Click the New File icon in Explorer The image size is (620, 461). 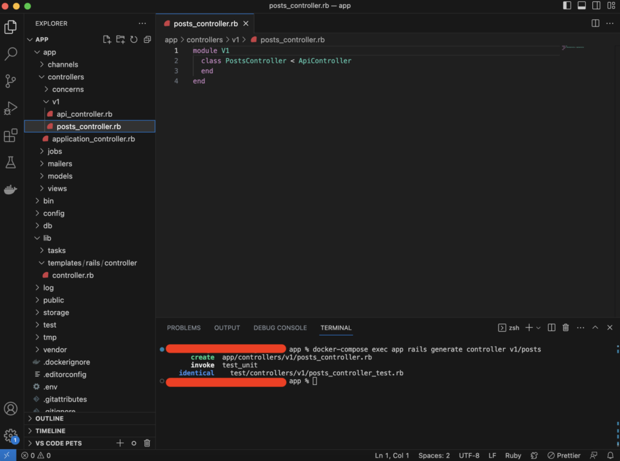click(107, 39)
